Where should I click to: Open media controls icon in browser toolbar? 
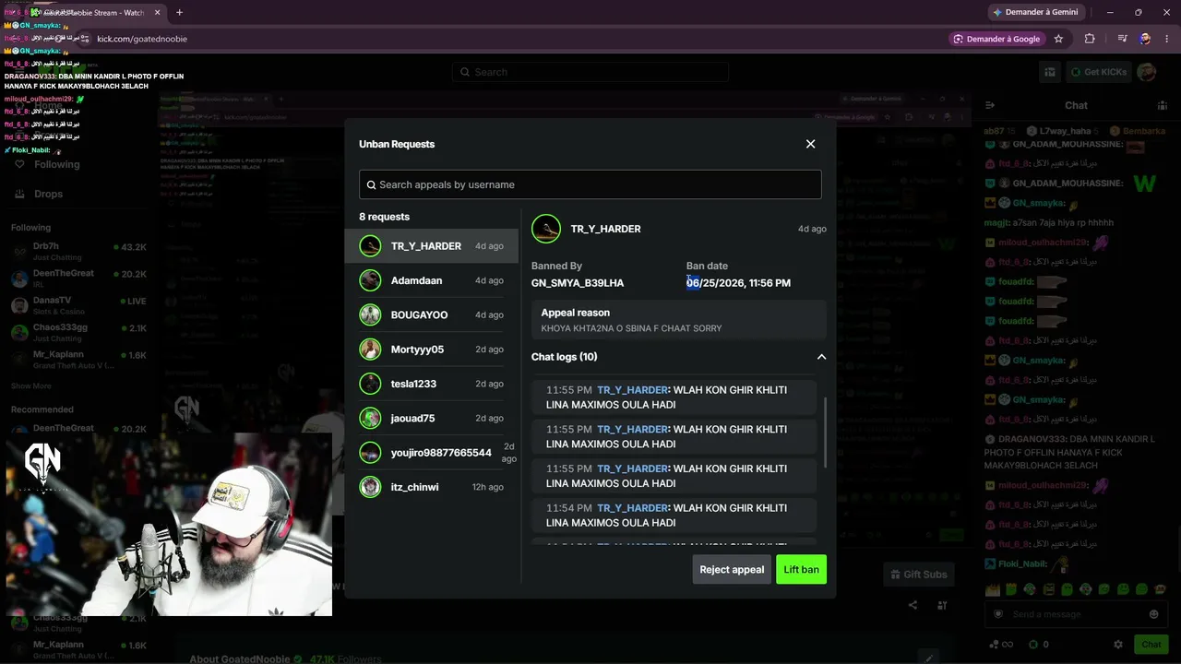pyautogui.click(x=1122, y=39)
